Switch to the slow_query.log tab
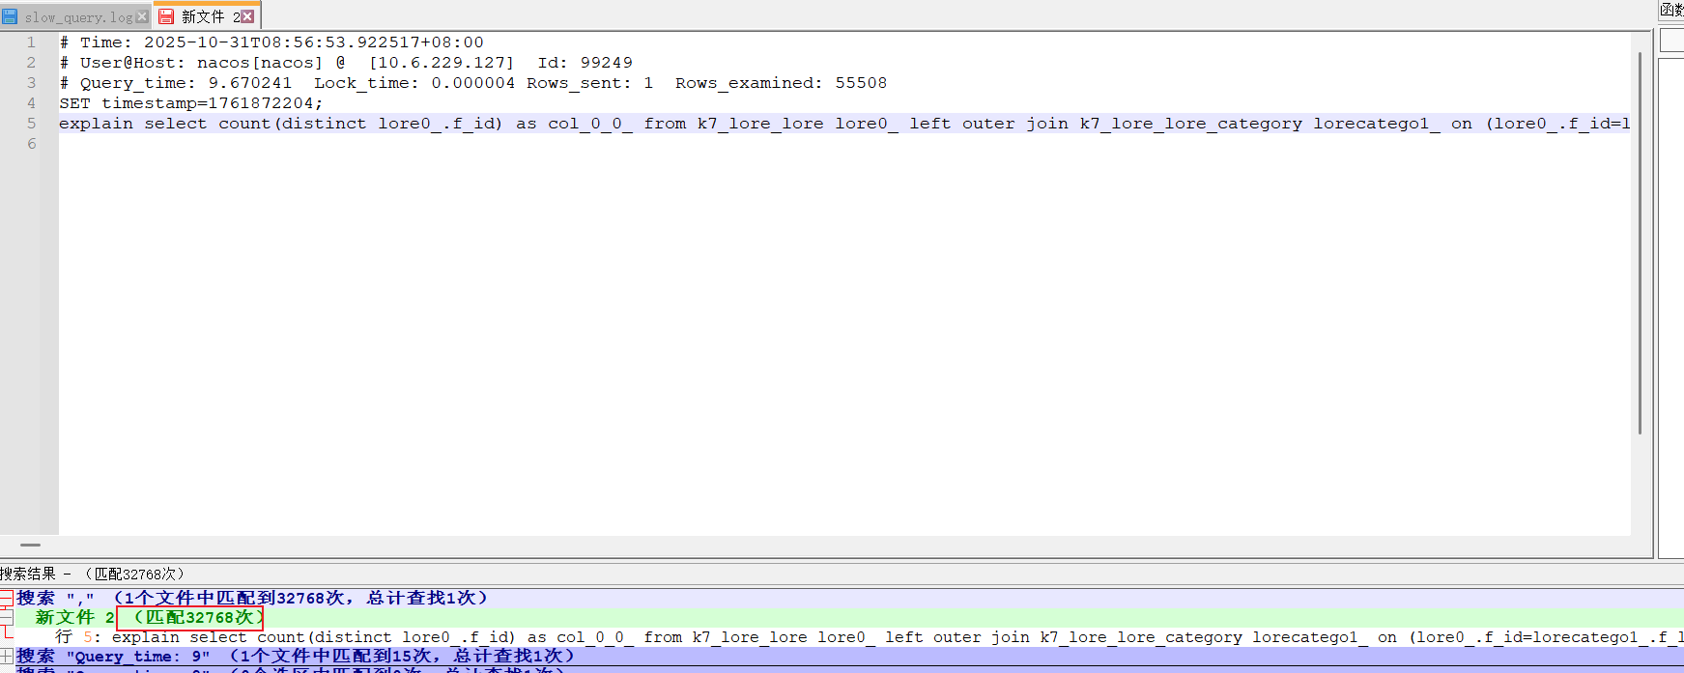1684x673 pixels. pos(77,16)
